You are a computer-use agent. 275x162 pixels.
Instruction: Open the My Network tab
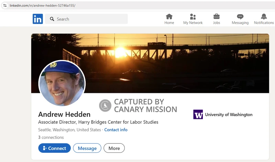(x=193, y=19)
